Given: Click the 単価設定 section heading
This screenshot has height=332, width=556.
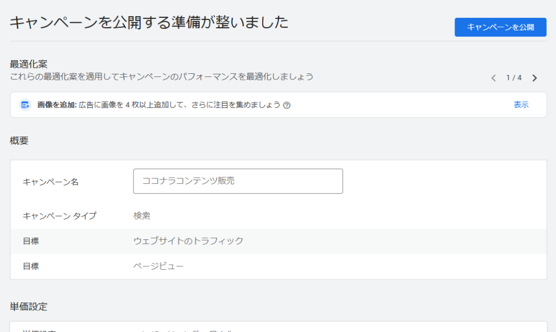Looking at the screenshot, I should coord(29,307).
